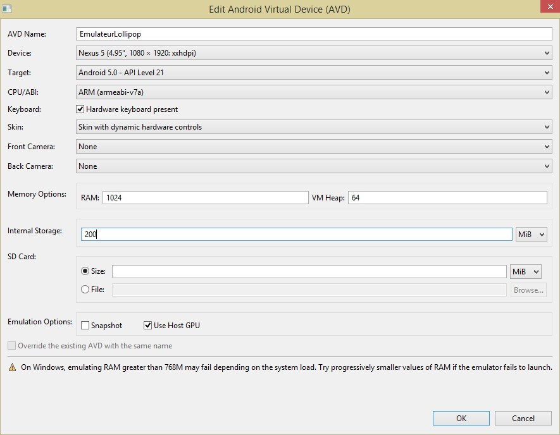
Task: Click the Browse... button
Action: point(528,290)
